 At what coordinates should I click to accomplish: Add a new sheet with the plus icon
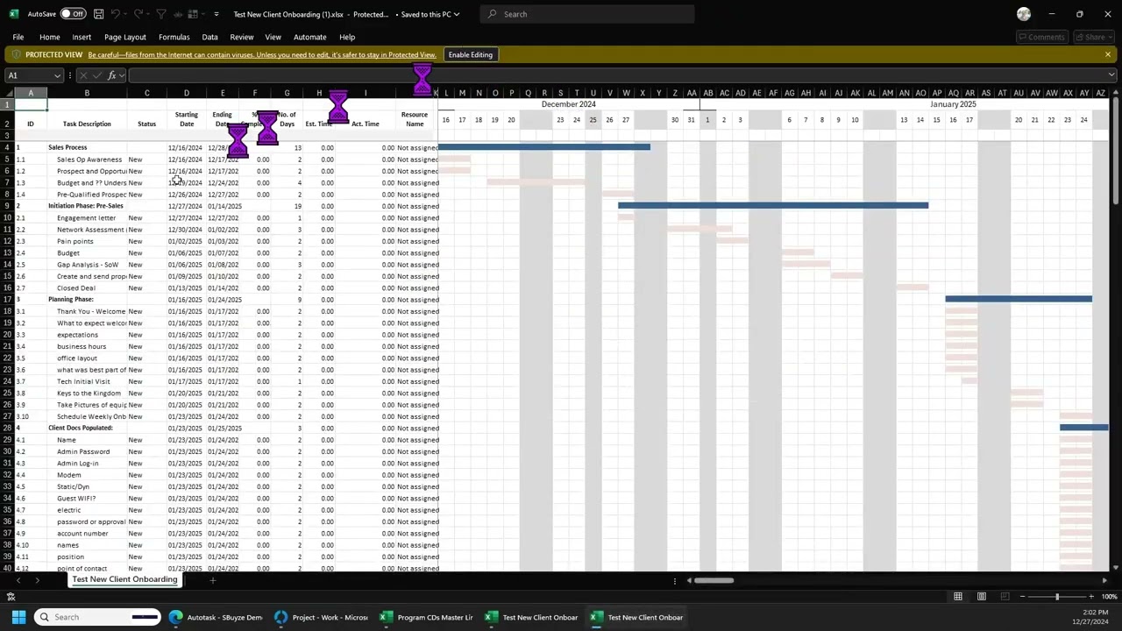[x=212, y=580]
